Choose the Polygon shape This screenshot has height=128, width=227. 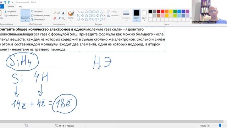98,12
